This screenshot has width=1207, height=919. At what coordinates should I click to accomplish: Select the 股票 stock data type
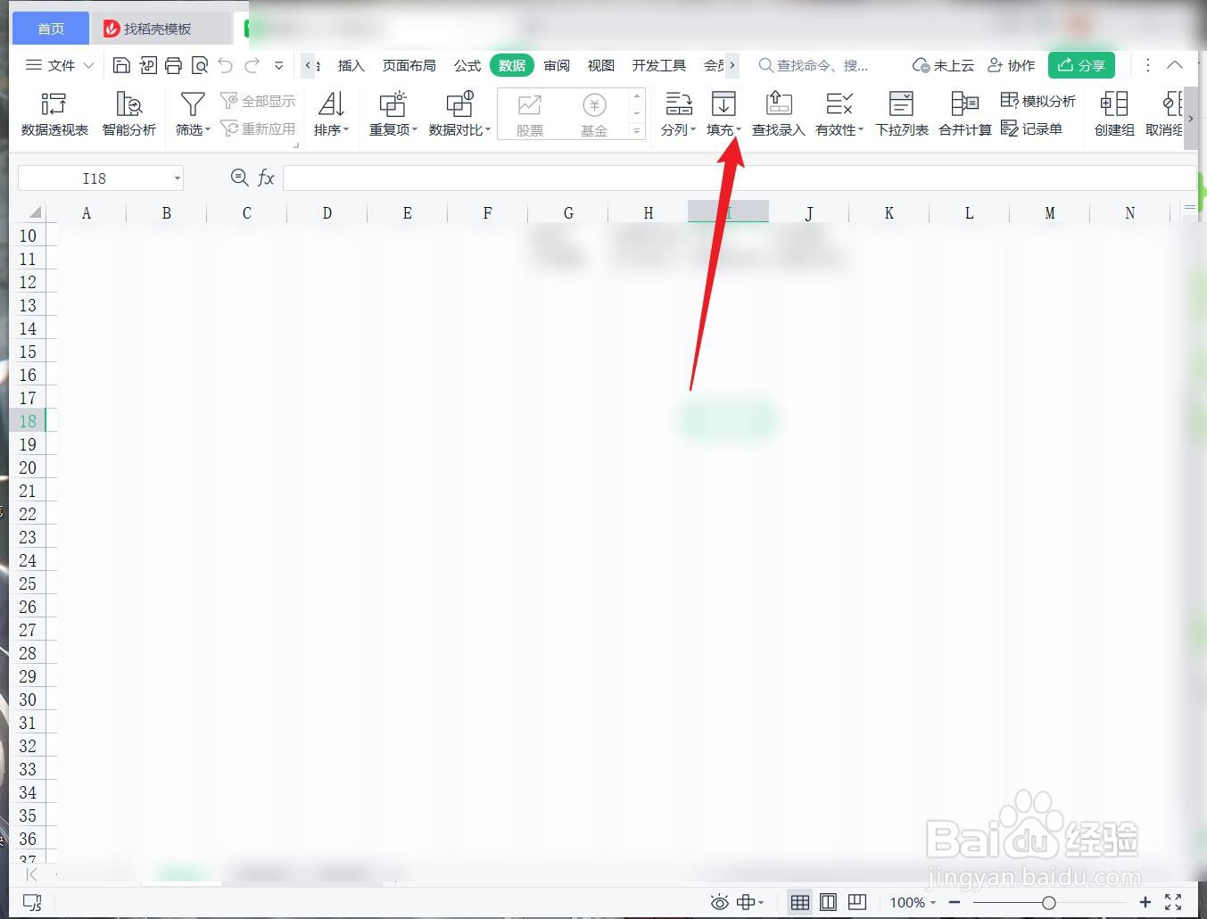point(530,114)
